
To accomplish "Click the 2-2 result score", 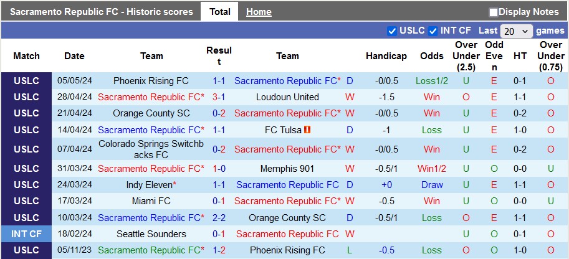I will pyautogui.click(x=219, y=218).
